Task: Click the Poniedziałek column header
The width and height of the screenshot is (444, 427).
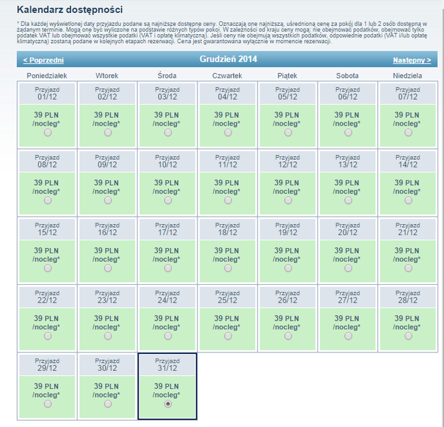Action: tap(47, 76)
